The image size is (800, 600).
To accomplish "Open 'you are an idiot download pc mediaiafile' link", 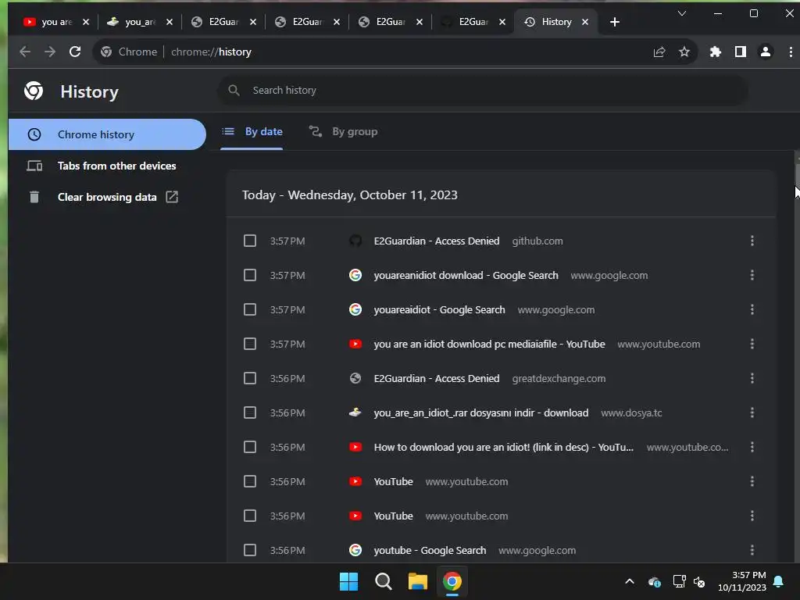I will (x=489, y=344).
